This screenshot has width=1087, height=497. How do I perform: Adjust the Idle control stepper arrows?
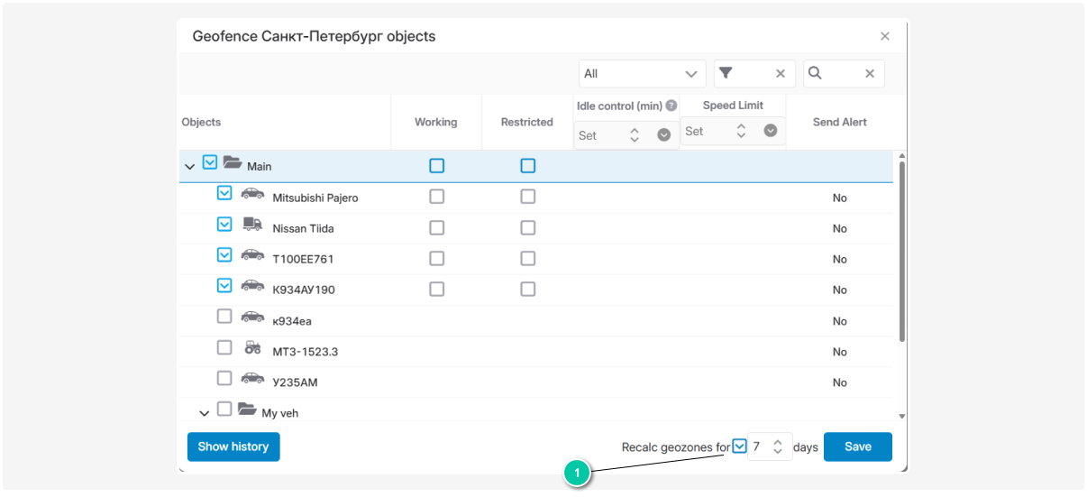pyautogui.click(x=635, y=134)
